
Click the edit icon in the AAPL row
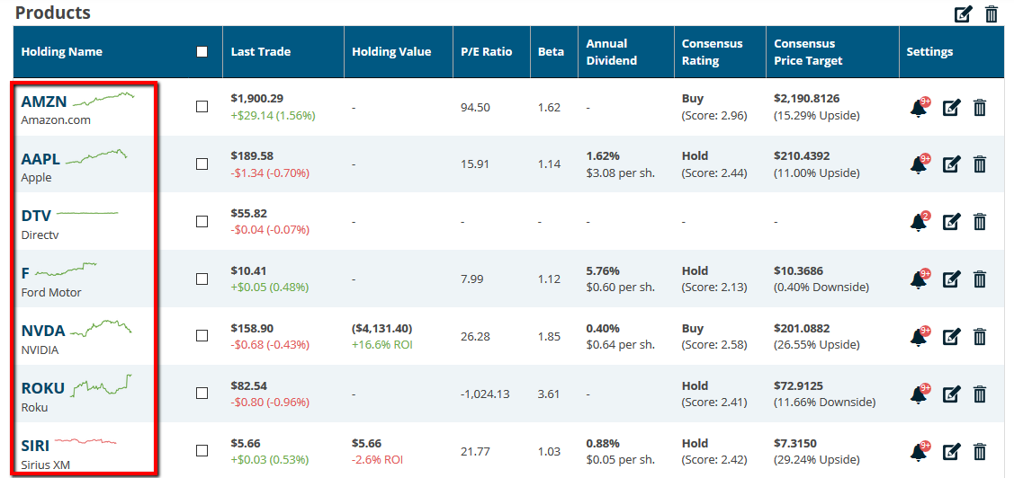point(951,165)
